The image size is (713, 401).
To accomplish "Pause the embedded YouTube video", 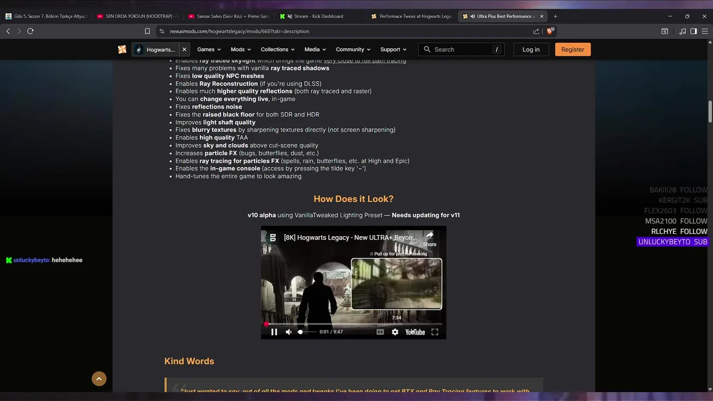I will click(274, 332).
